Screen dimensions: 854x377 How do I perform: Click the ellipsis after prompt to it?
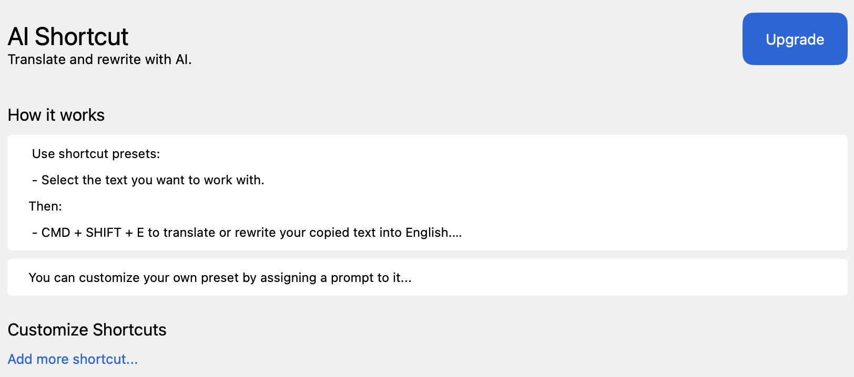pyautogui.click(x=406, y=278)
